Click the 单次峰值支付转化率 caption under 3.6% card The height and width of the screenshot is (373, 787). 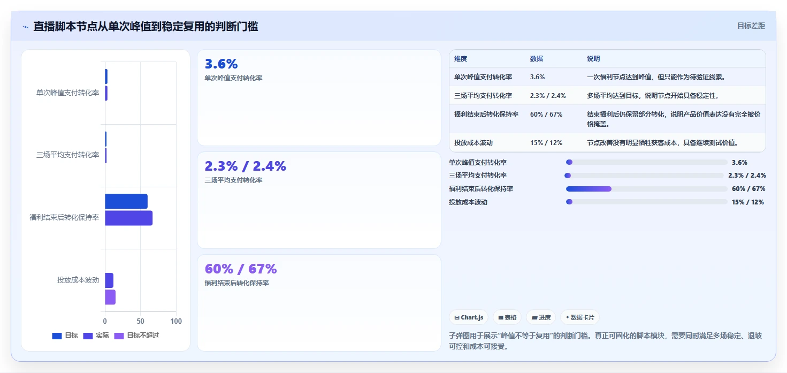pos(233,78)
